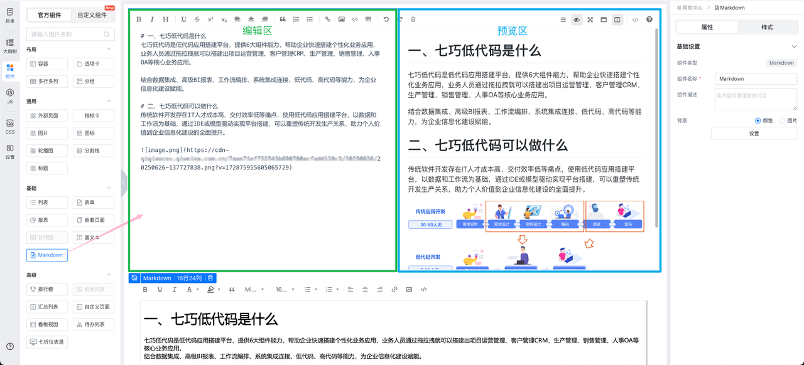Collapse the 基础设置 section
This screenshot has height=365, width=804.
point(794,46)
